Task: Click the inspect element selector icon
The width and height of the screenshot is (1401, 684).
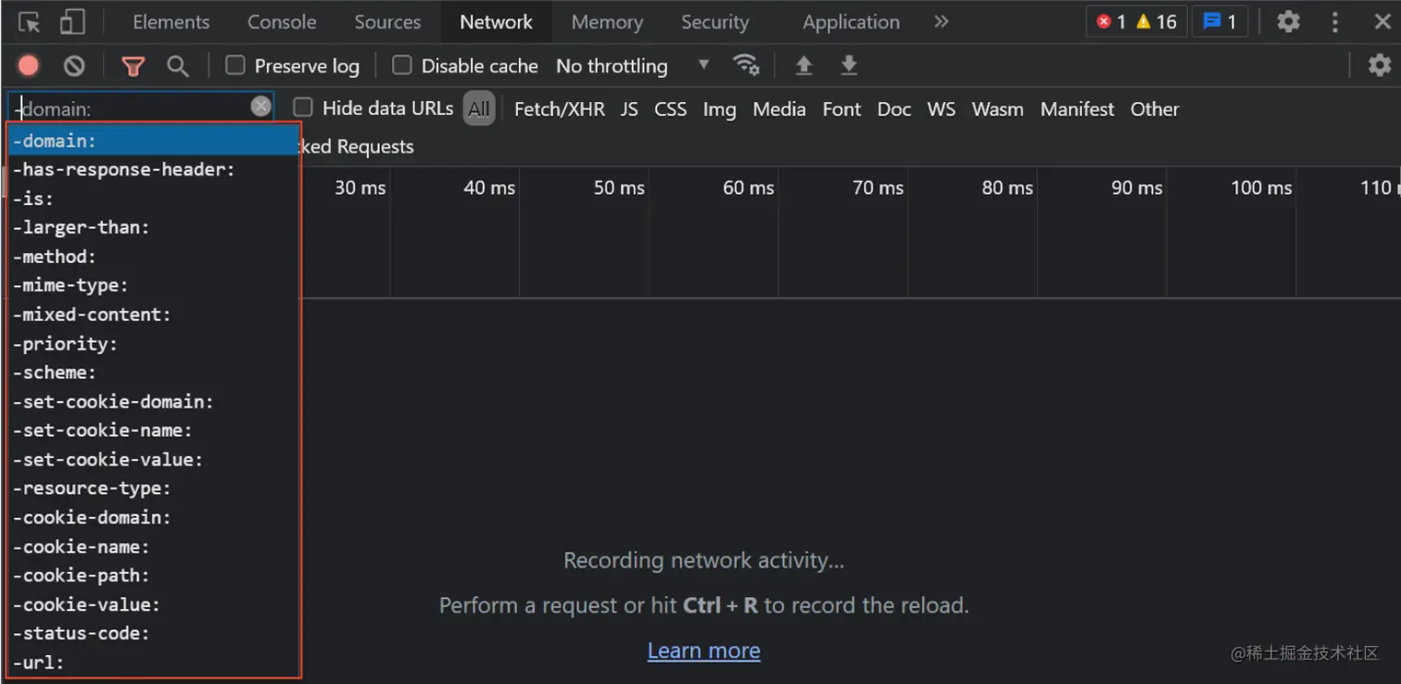Action: [29, 22]
